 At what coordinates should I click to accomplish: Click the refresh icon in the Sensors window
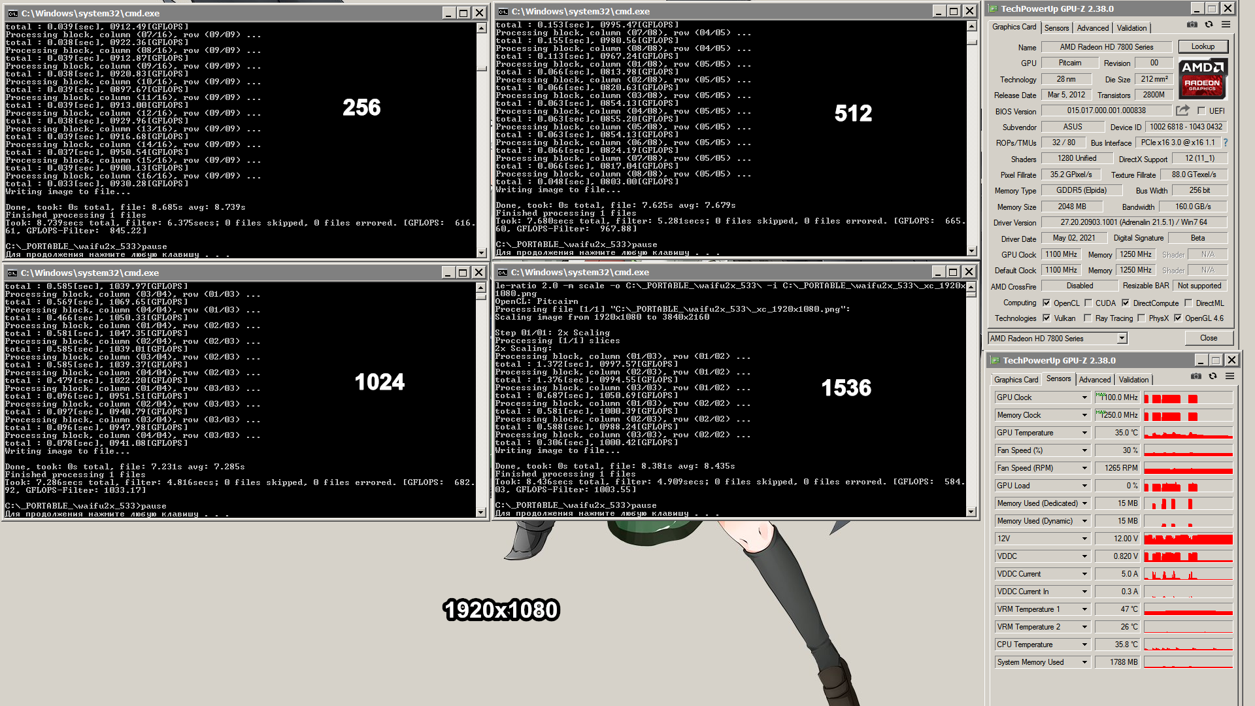coord(1213,377)
